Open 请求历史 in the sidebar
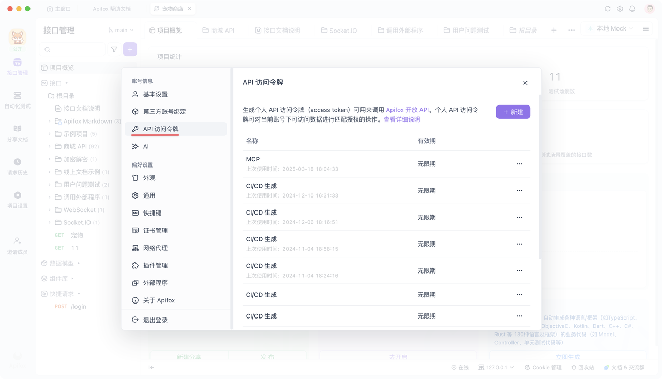 tap(18, 166)
